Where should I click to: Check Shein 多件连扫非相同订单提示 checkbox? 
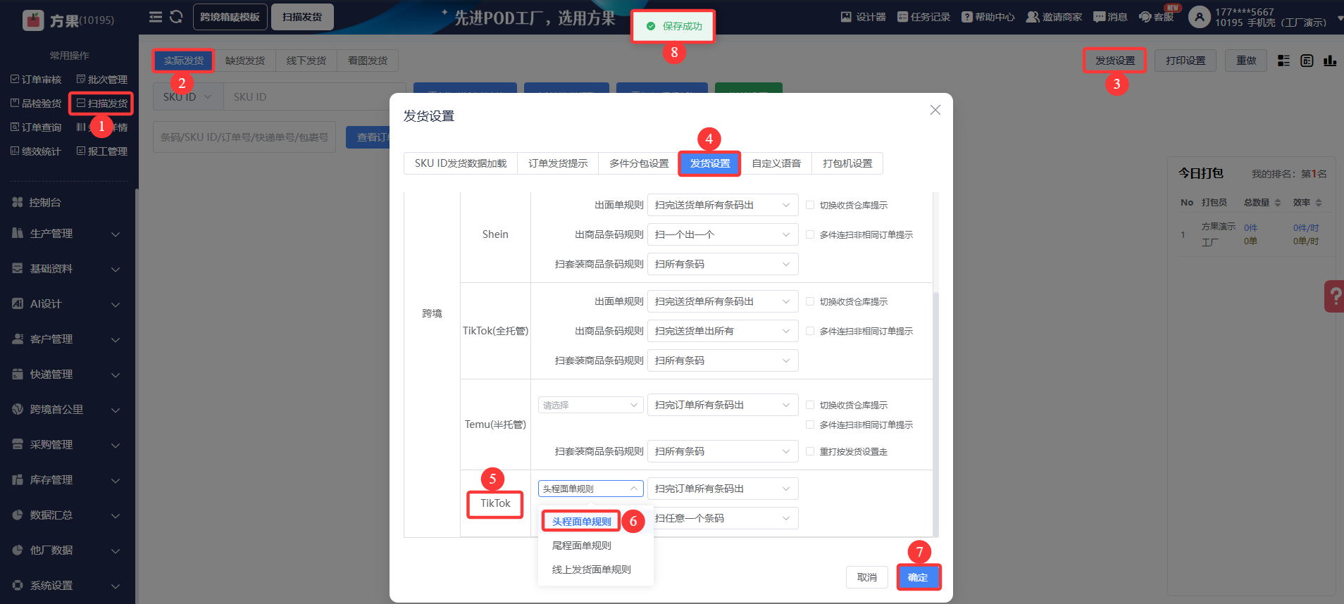point(810,234)
